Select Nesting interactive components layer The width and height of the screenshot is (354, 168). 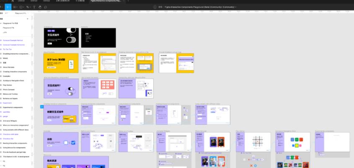(15, 143)
